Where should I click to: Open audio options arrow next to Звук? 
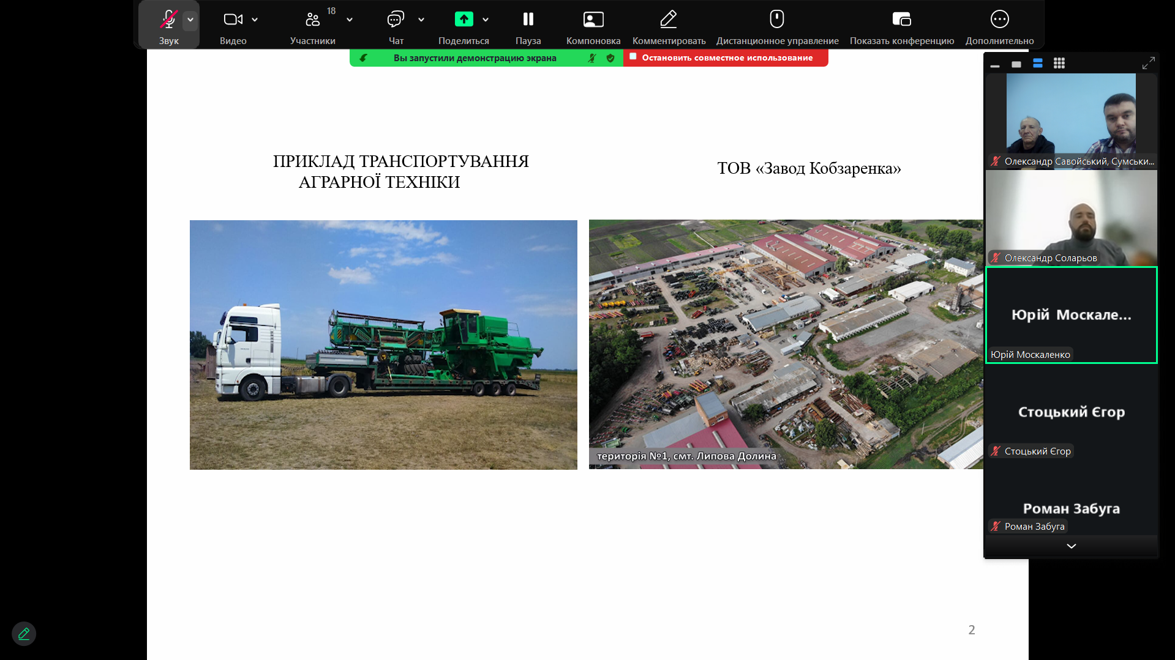pyautogui.click(x=190, y=20)
